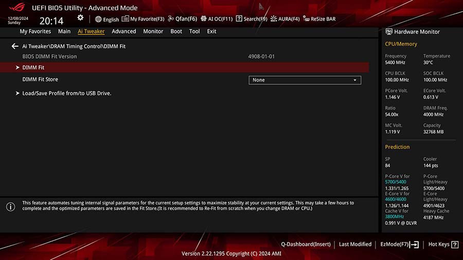Click the ECore Volt. value 0.613 V

[x=431, y=97]
